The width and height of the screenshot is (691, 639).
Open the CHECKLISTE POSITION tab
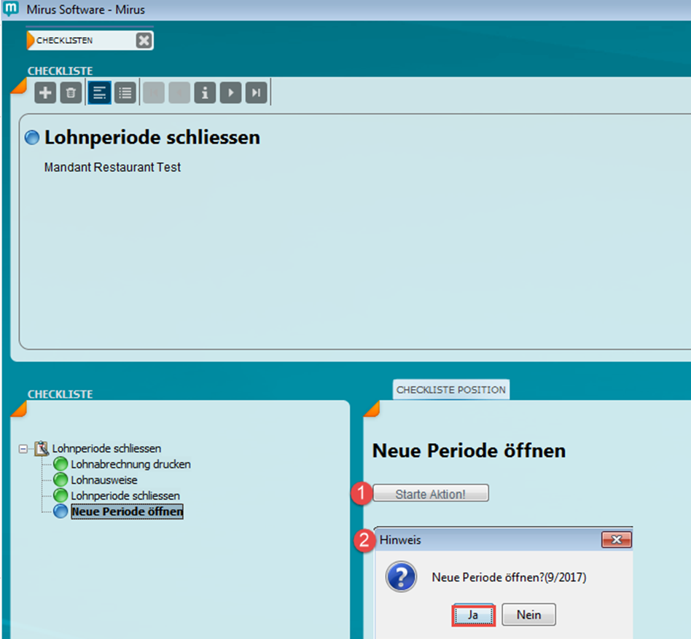(450, 390)
